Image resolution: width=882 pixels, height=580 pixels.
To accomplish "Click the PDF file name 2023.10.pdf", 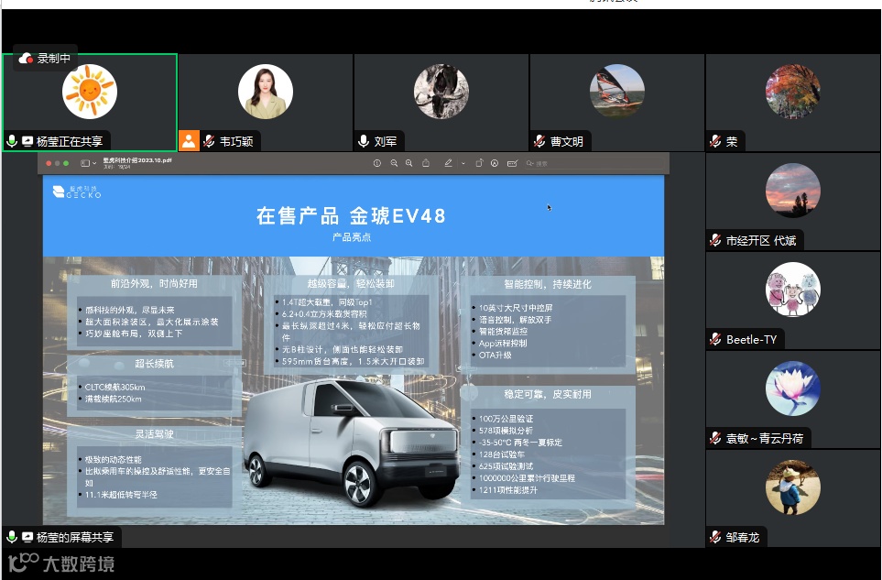I will 137,160.
